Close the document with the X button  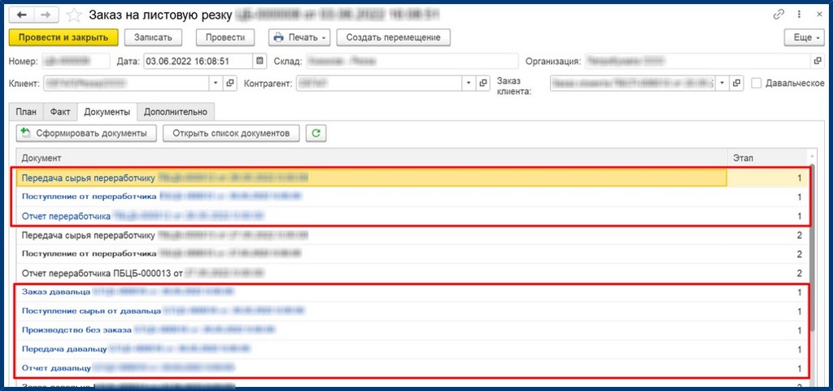[818, 15]
